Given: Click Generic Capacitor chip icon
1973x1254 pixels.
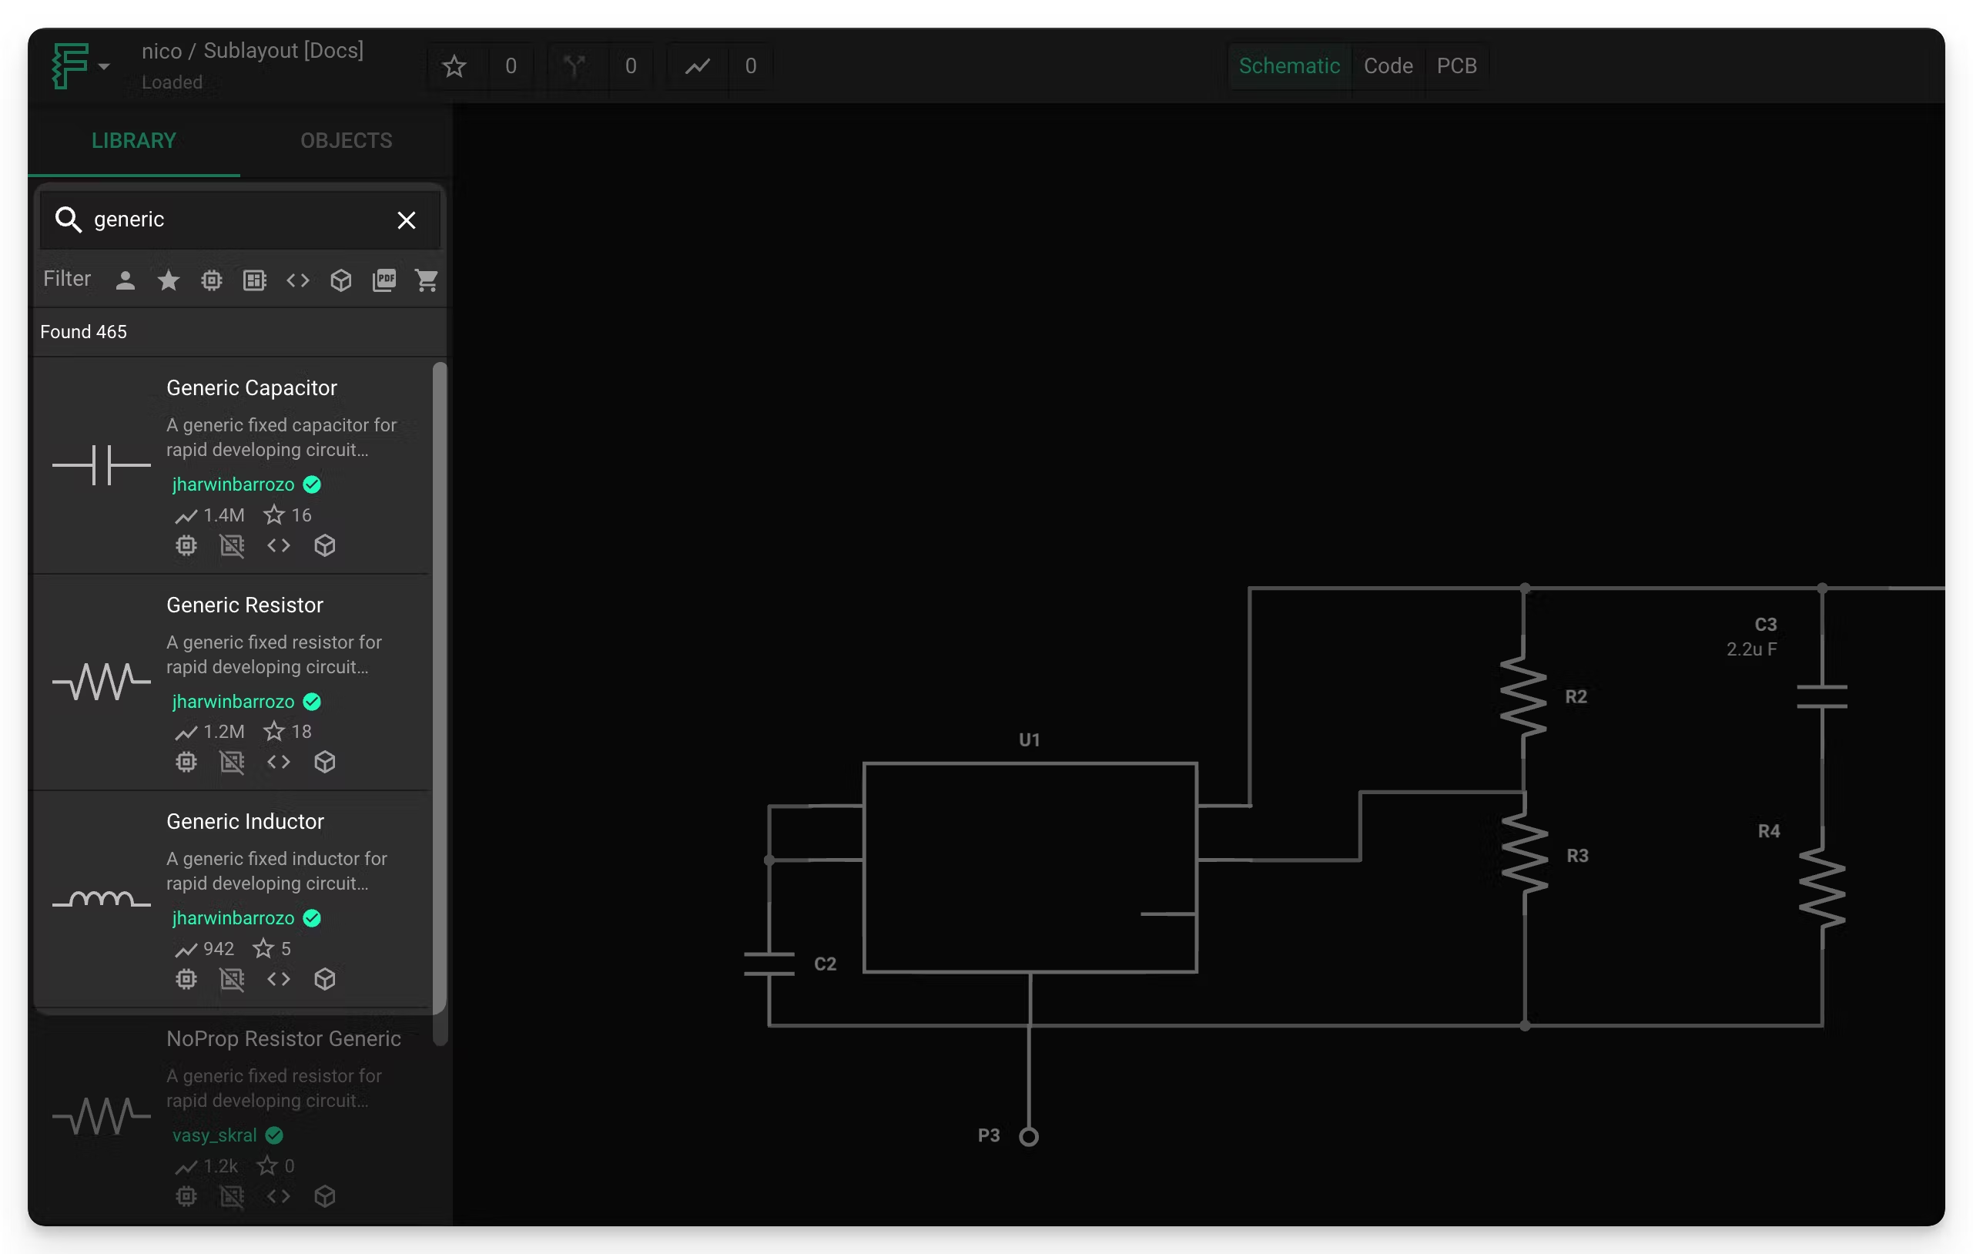Looking at the screenshot, I should coord(186,546).
